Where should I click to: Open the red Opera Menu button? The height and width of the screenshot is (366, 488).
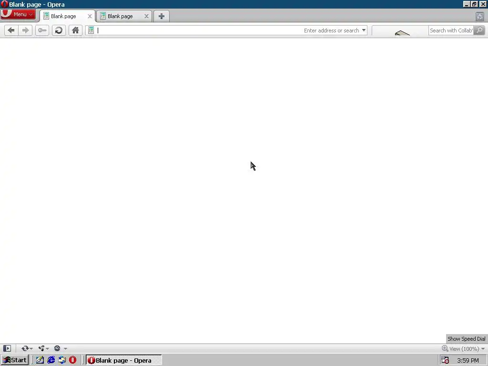tap(18, 14)
